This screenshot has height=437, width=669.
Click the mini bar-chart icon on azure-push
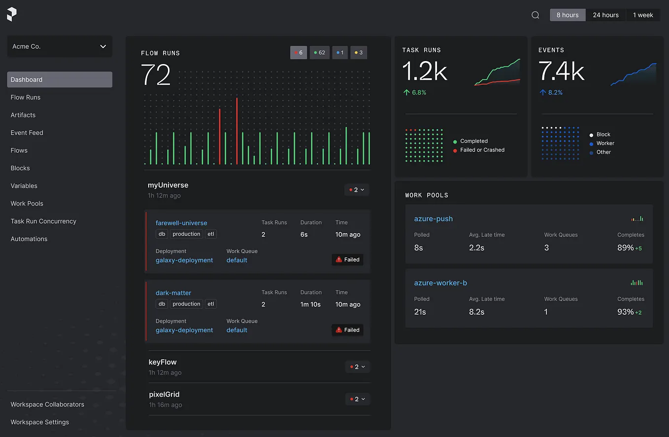[637, 218]
